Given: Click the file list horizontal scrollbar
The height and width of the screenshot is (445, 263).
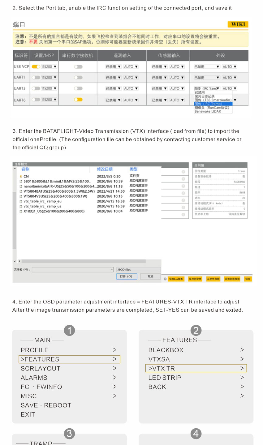Looking at the screenshot, I should point(90,261).
